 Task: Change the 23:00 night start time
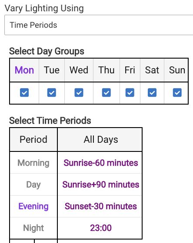[101, 228]
